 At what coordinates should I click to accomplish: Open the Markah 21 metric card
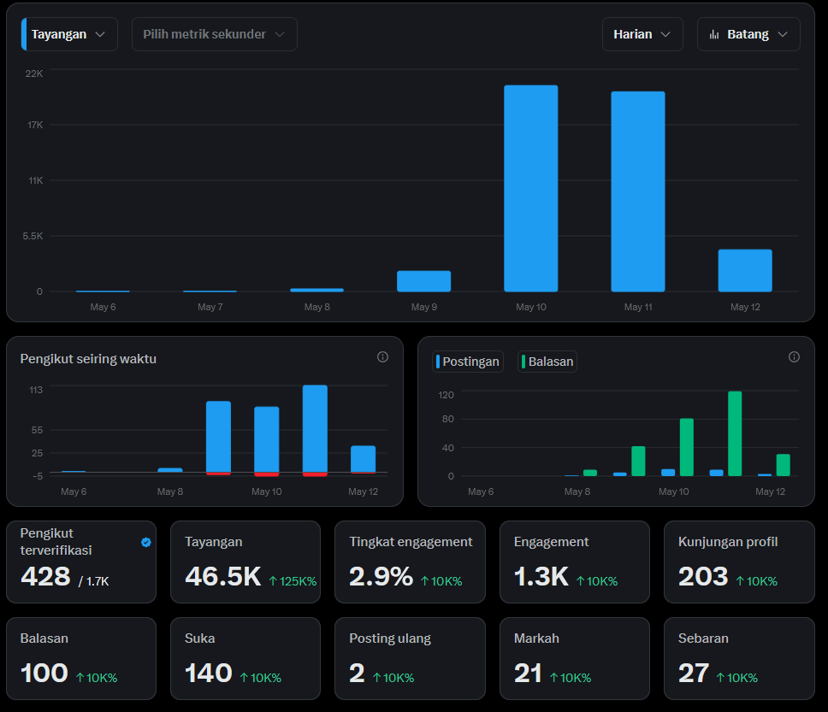575,659
